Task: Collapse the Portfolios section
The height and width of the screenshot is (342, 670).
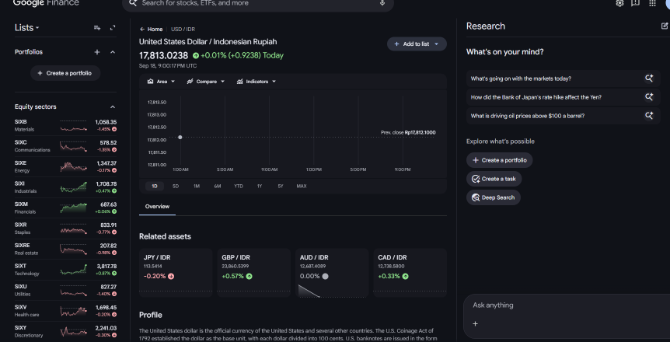Action: 113,52
